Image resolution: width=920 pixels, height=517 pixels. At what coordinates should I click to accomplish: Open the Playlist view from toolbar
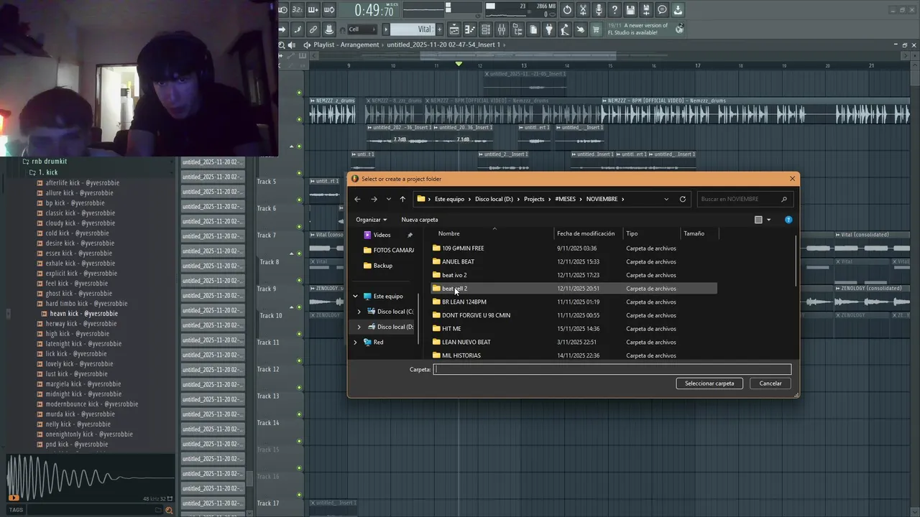point(454,29)
